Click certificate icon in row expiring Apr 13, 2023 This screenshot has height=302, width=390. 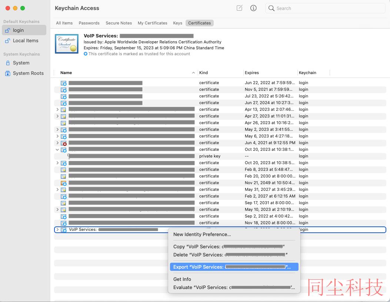pyautogui.click(x=63, y=110)
